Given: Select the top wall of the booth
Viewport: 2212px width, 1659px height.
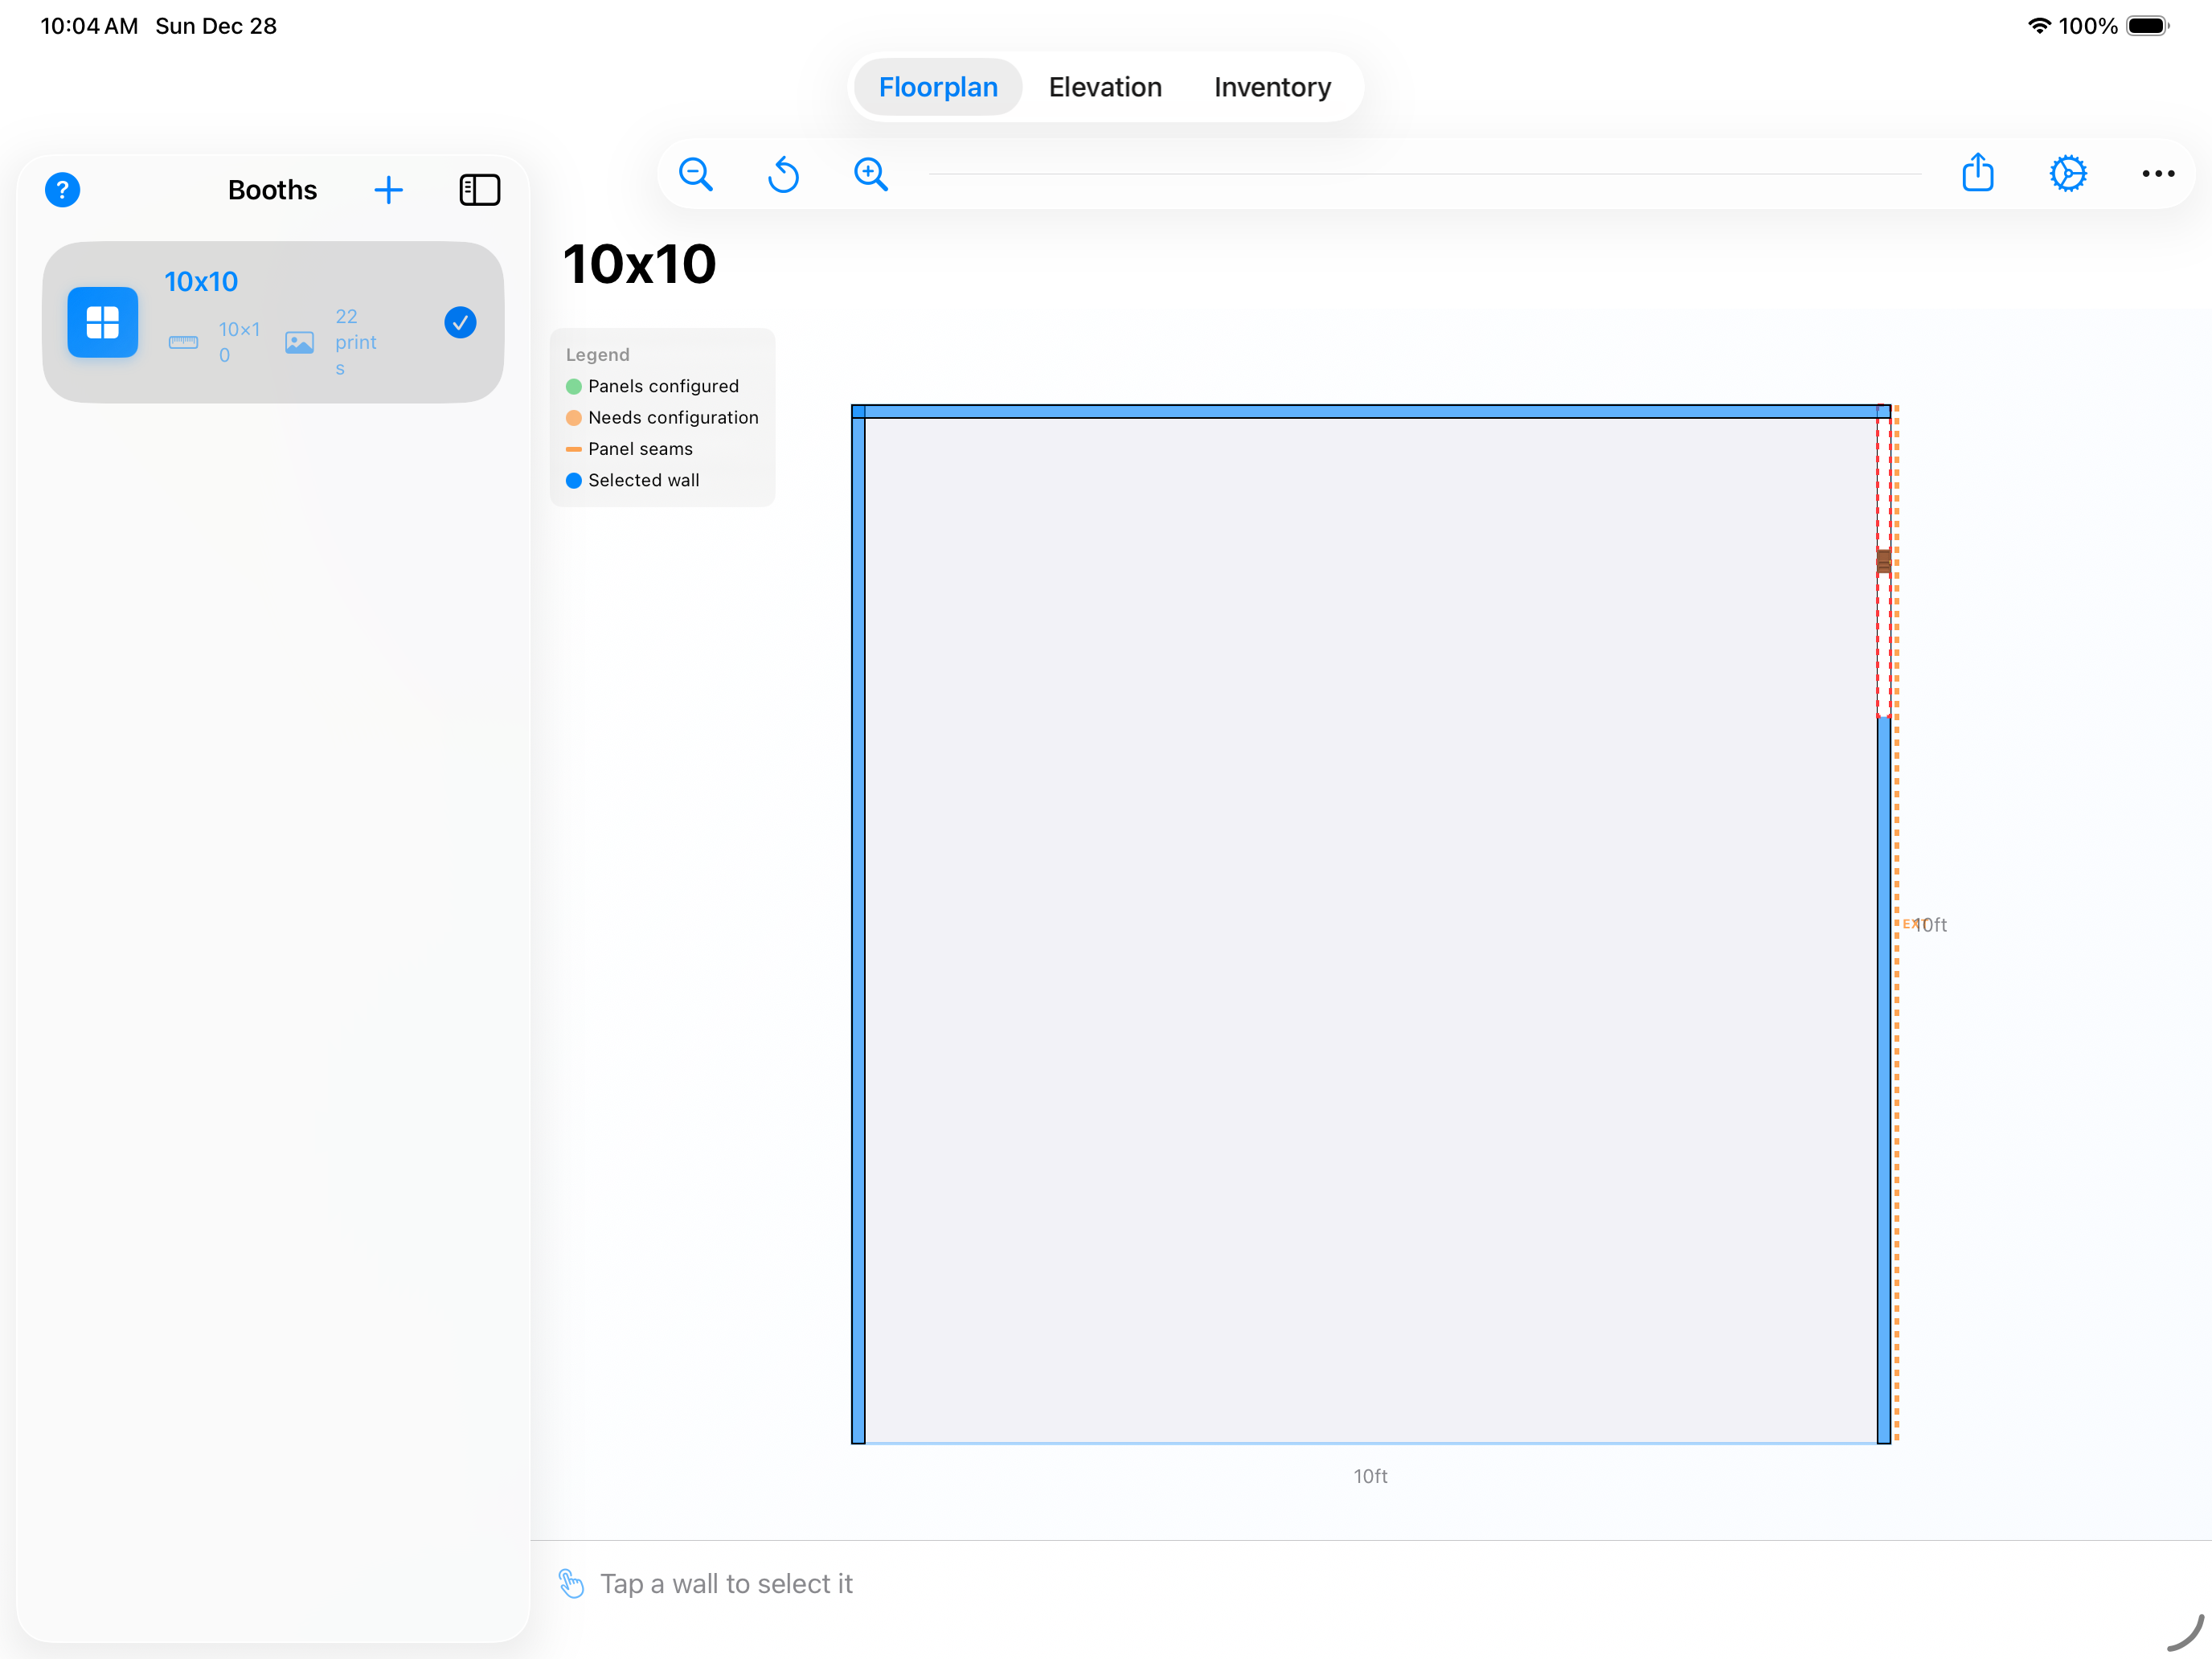Looking at the screenshot, I should tap(1370, 411).
